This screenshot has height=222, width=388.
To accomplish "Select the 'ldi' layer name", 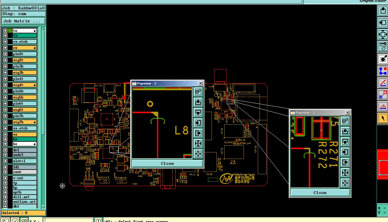I will click(x=25, y=167).
